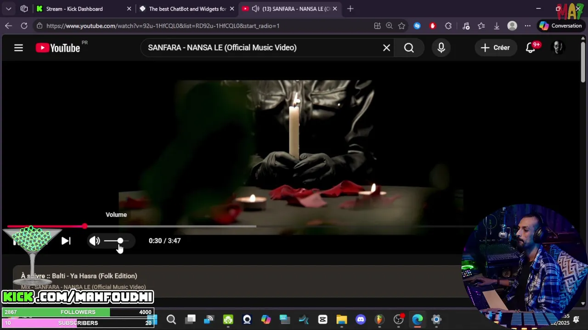Screen dimensions: 588x330
Task: Open the Favorites list icon
Action: pyautogui.click(x=481, y=26)
